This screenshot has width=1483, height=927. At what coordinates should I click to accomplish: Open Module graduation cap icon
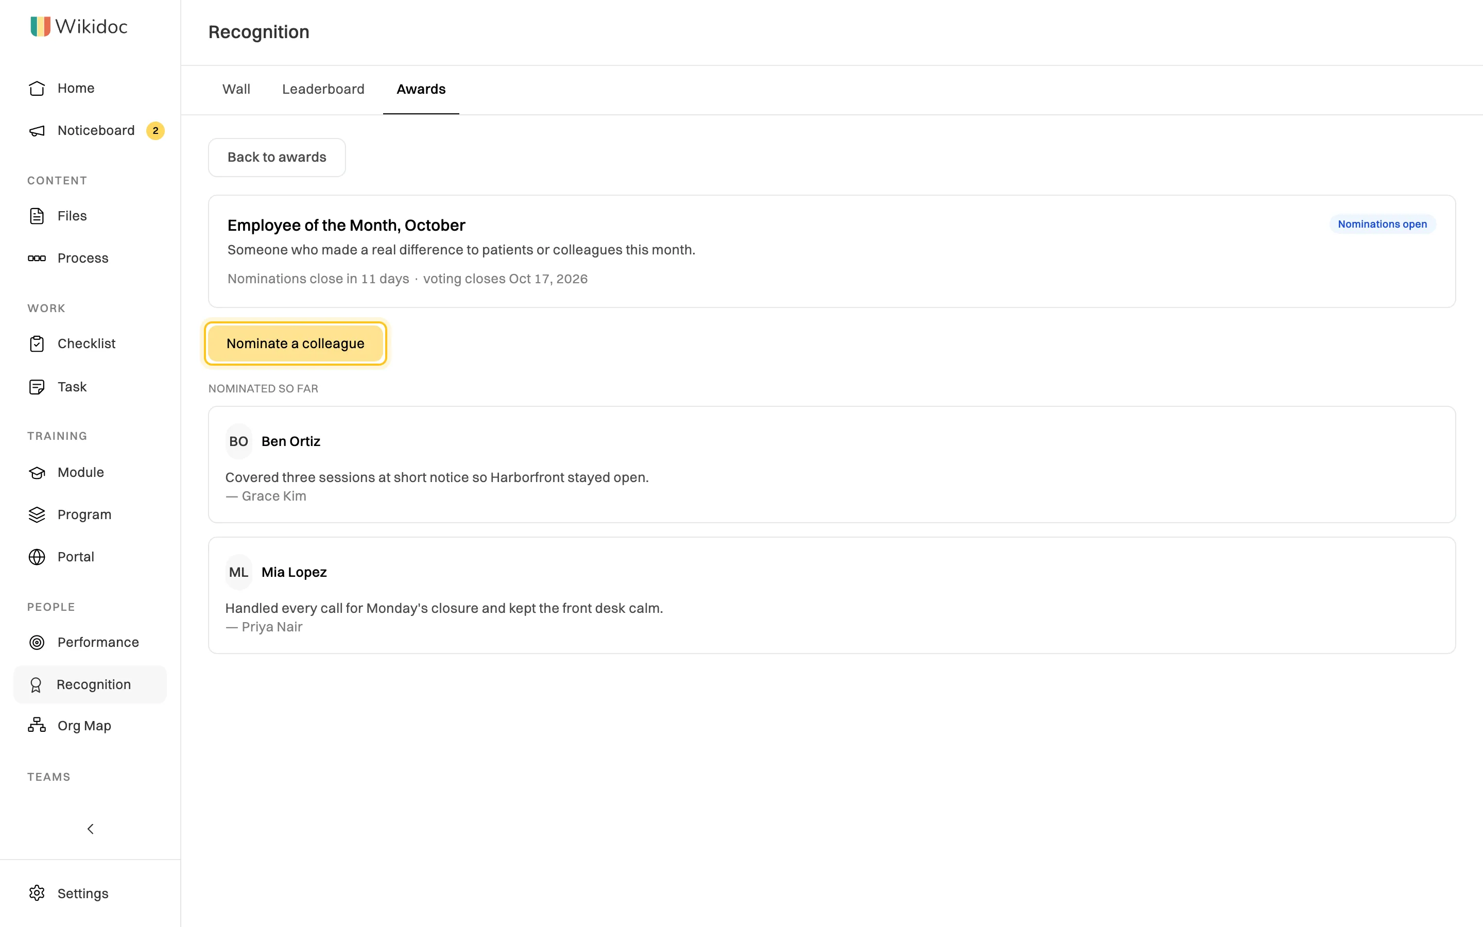click(37, 472)
